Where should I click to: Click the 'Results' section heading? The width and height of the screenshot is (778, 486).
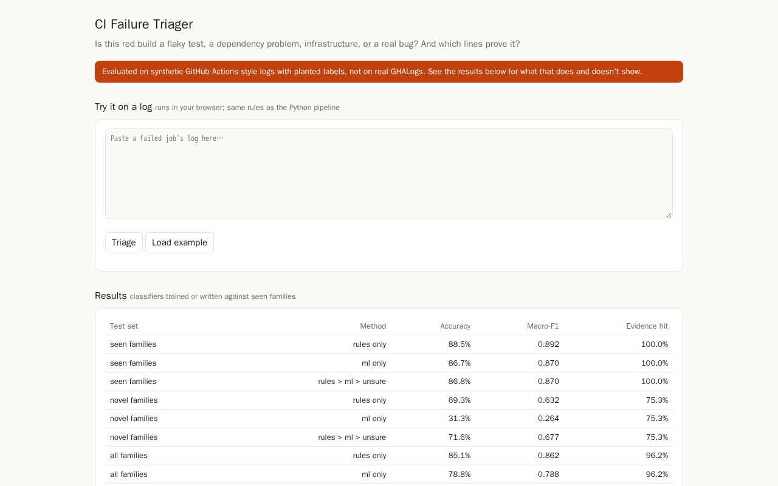(x=111, y=296)
